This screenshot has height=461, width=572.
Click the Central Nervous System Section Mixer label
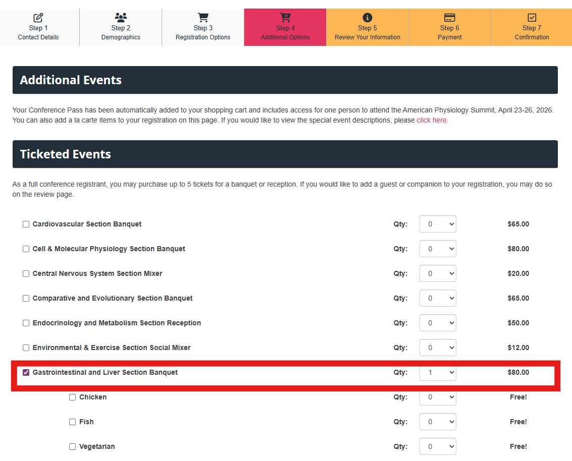[97, 274]
